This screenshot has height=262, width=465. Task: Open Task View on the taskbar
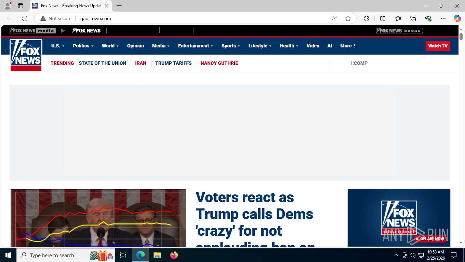click(123, 255)
